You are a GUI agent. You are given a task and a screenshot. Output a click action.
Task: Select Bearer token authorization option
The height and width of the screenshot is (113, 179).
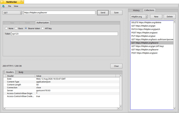pyautogui.click(x=32, y=28)
